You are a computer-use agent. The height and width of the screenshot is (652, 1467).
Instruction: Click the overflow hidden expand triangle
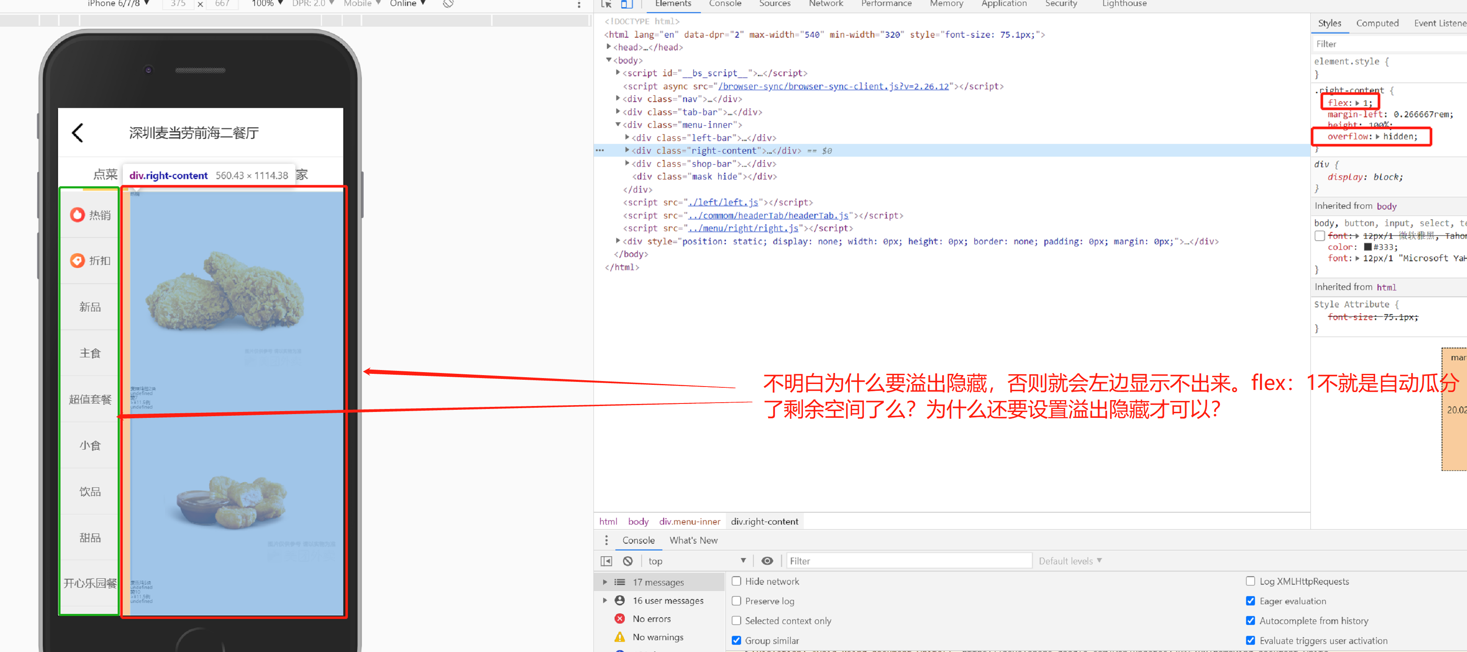(1377, 136)
